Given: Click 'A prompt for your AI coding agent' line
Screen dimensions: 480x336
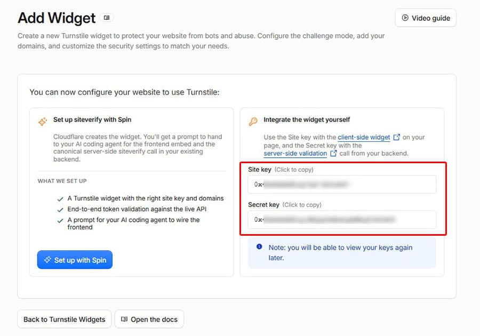Looking at the screenshot, I should point(133,223).
